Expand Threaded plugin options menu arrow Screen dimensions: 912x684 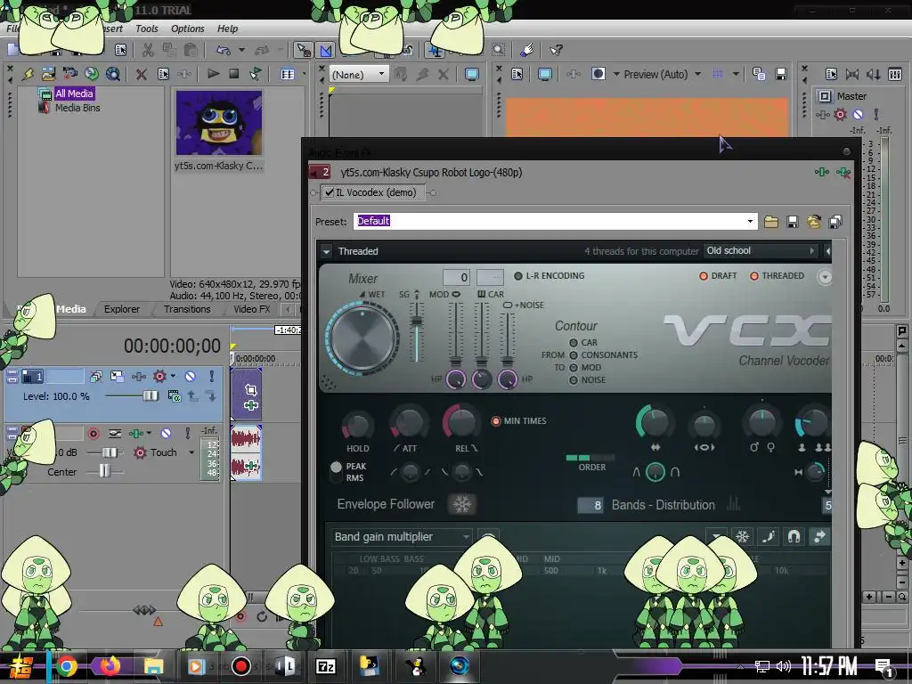(326, 251)
